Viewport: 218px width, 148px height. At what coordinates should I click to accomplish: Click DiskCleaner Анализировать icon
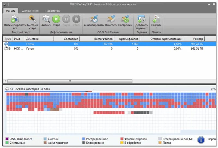pos(94,19)
